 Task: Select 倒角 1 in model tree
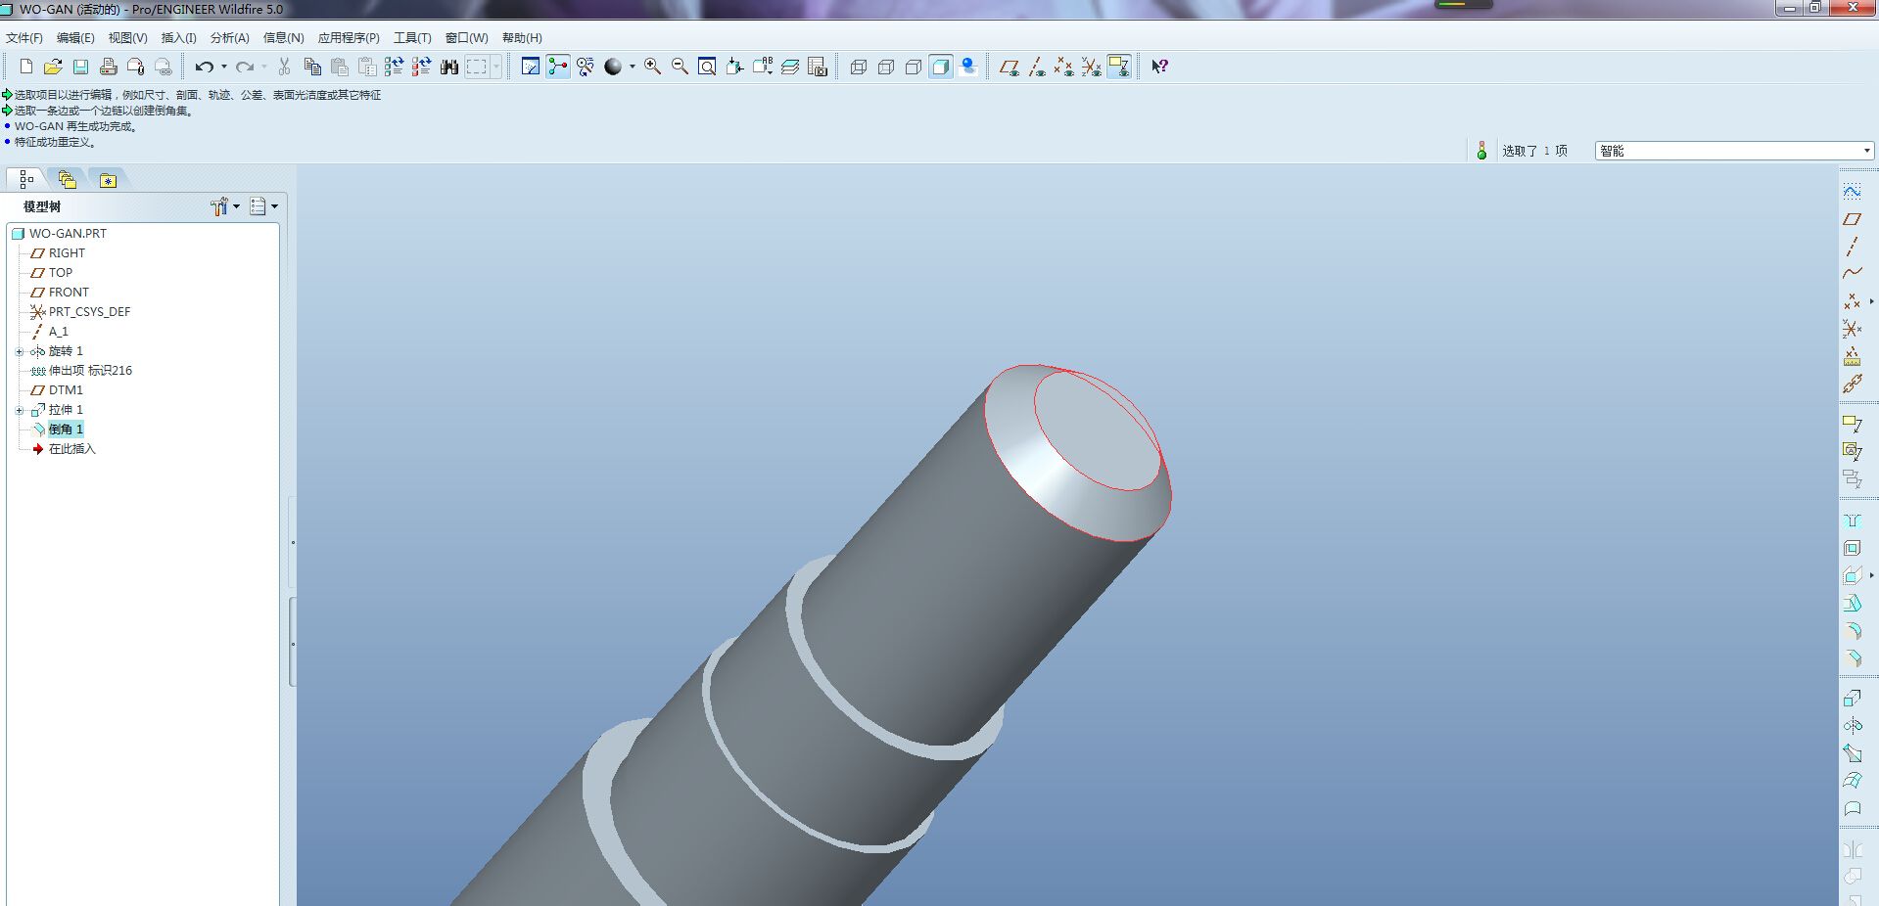tap(66, 430)
